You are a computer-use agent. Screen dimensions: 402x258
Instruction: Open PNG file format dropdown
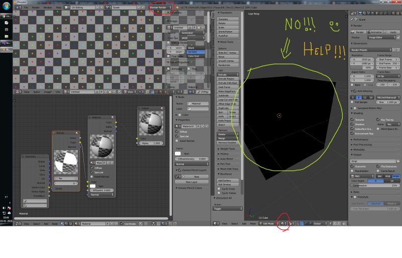(x=362, y=177)
